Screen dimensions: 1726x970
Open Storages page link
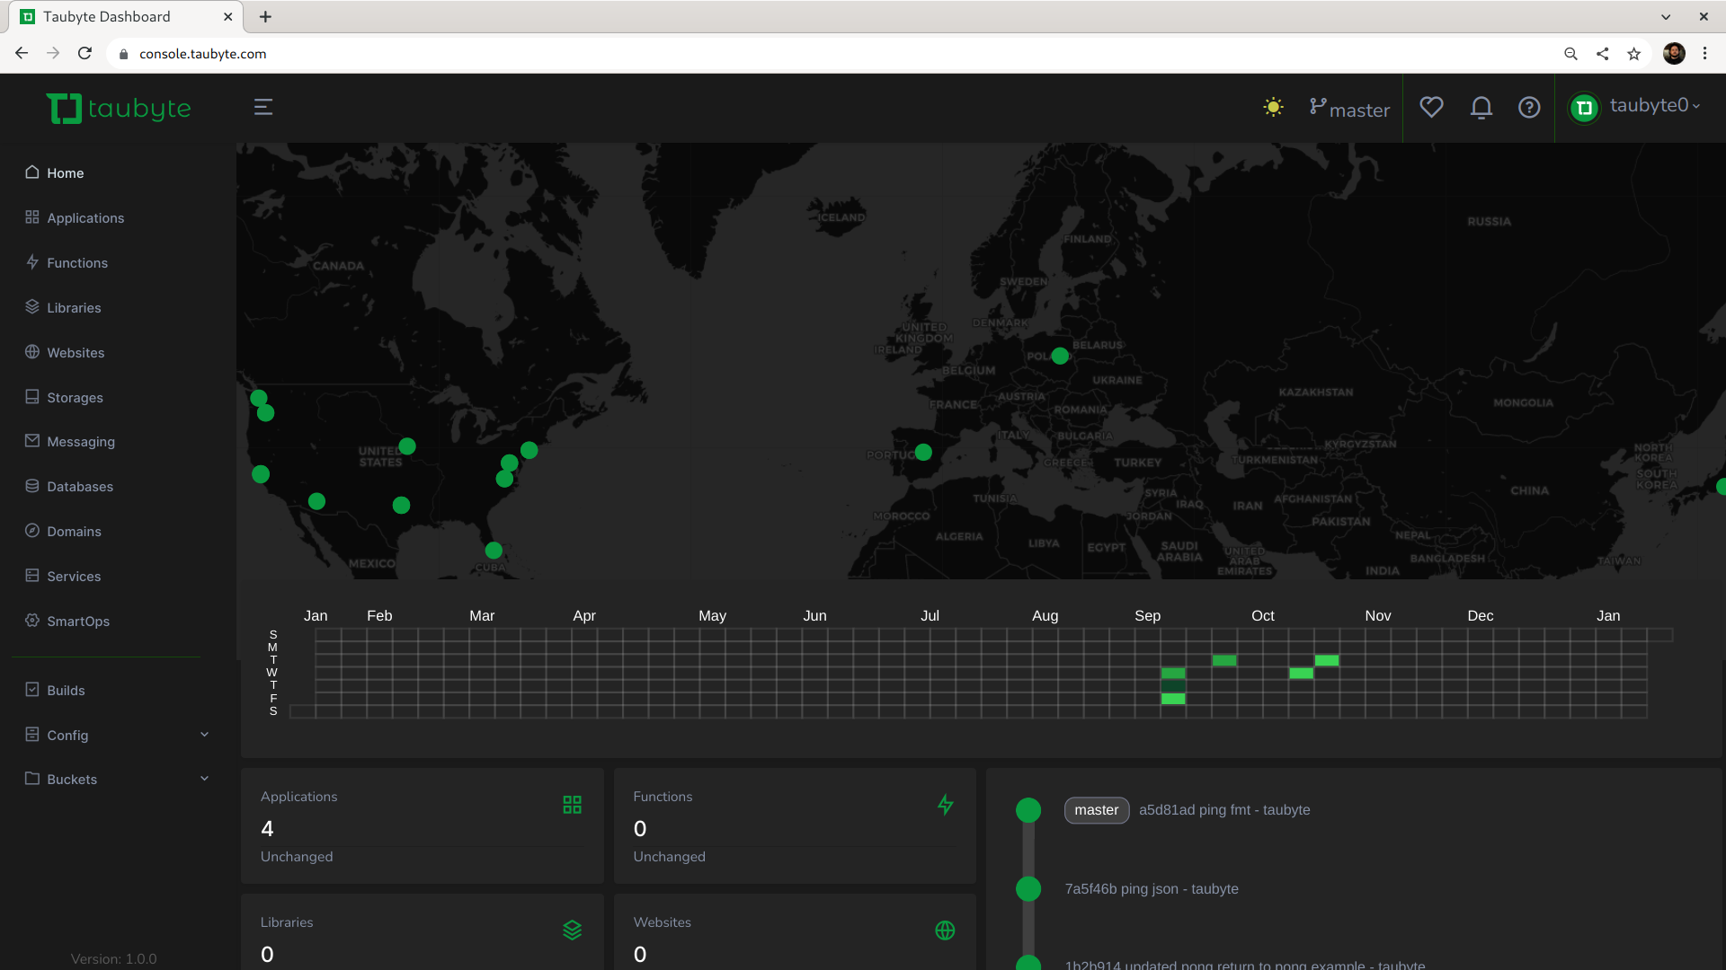(75, 398)
